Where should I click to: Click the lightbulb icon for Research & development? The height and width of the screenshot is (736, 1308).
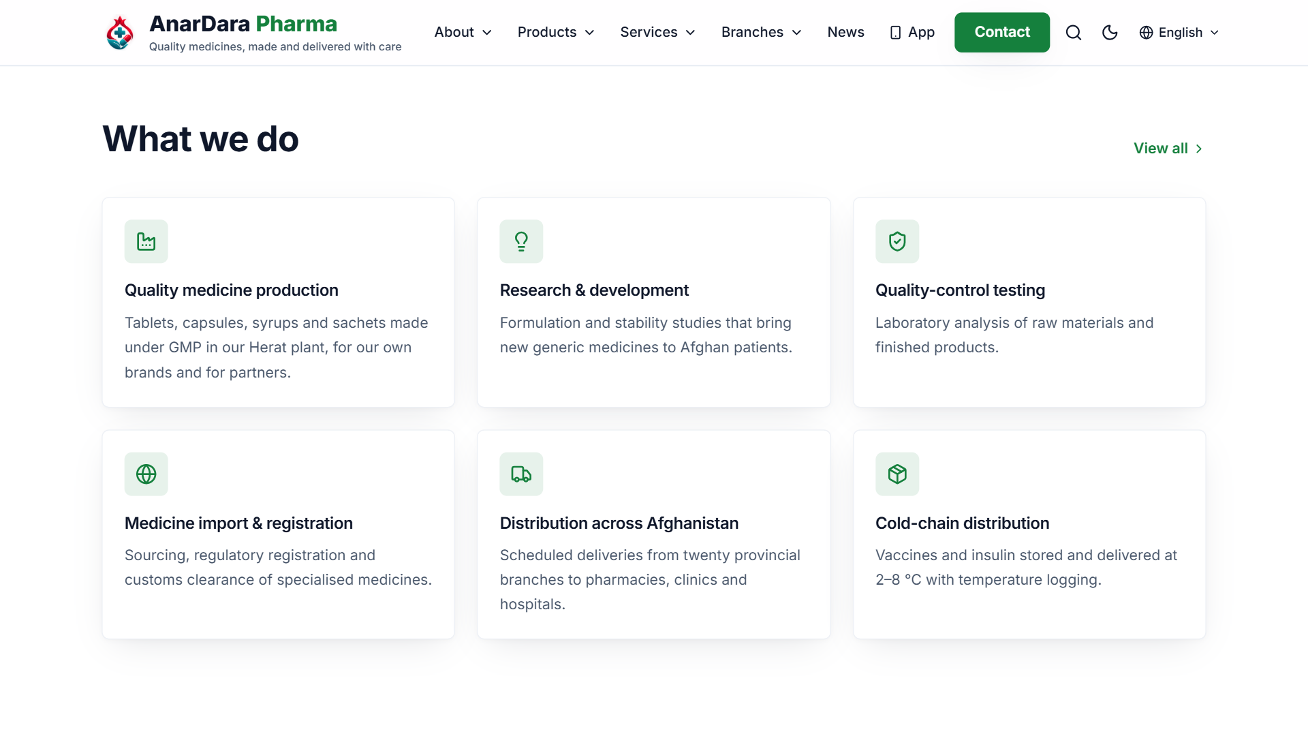[x=521, y=241]
